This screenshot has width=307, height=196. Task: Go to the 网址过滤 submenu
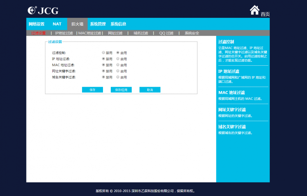(x=115, y=33)
